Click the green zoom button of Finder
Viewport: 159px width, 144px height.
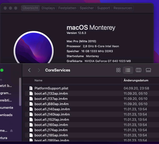pos(2,70)
